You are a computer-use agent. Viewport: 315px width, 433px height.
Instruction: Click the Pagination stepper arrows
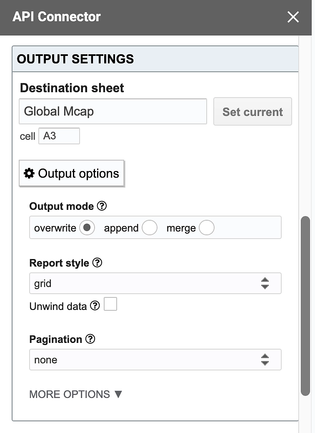coord(265,359)
